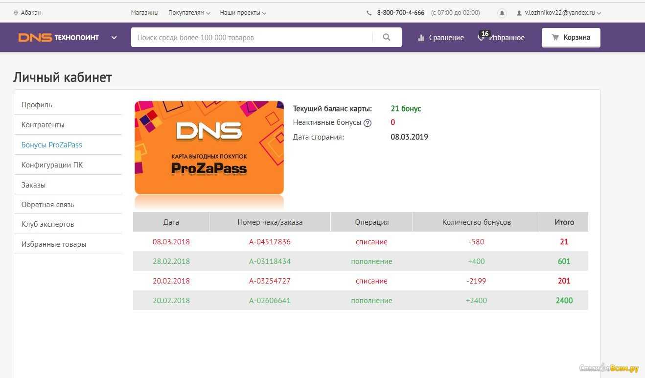Click the phone handset icon
The height and width of the screenshot is (378, 645).
tap(369, 13)
